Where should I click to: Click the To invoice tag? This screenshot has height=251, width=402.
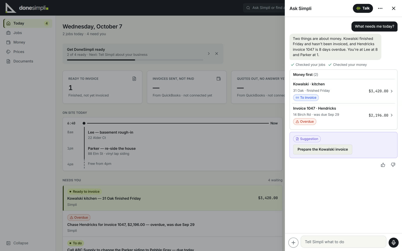click(x=306, y=98)
